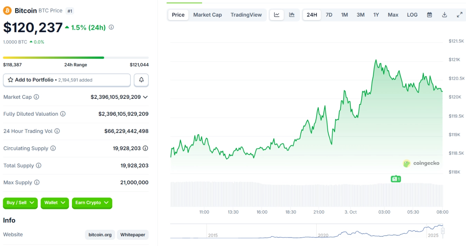Click the info icon beside Market Cap
Screen dimensions: 466x246
point(36,97)
